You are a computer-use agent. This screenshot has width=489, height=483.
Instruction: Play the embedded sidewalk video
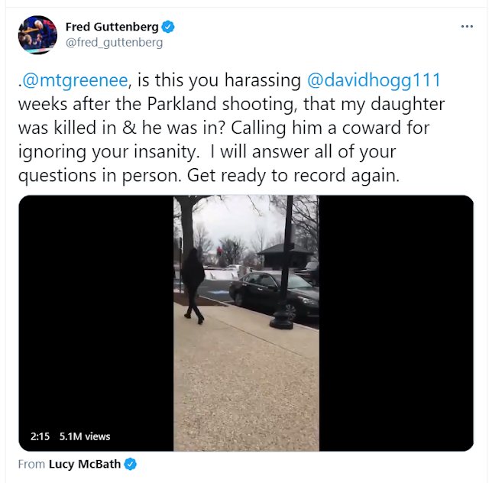pos(246,323)
